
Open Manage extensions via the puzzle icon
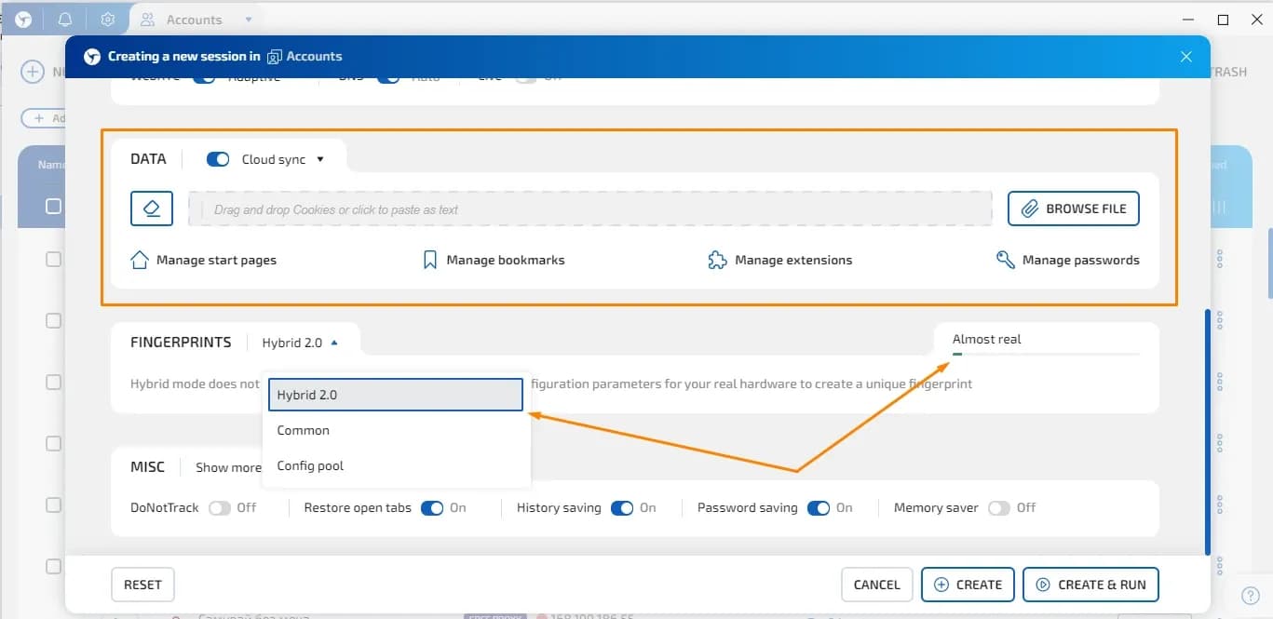coord(717,260)
